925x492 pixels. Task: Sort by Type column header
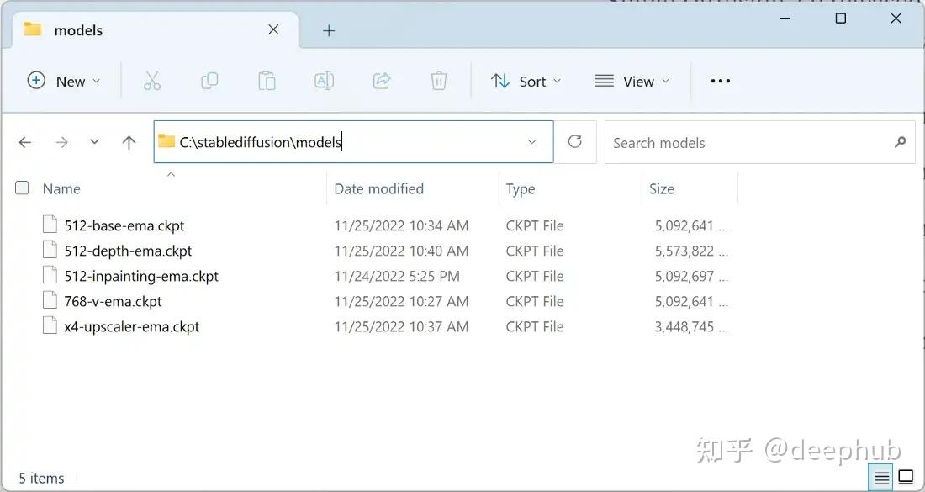[x=521, y=188]
